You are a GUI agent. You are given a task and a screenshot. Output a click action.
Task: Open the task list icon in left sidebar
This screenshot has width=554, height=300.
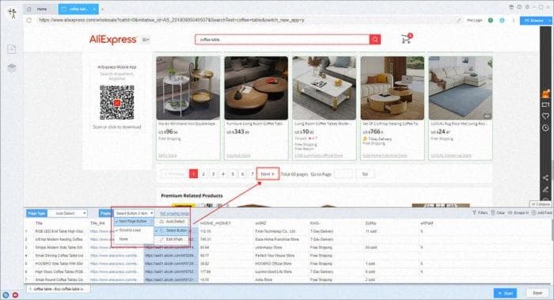tap(12, 49)
